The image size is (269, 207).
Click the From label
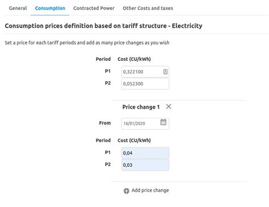pos(105,123)
